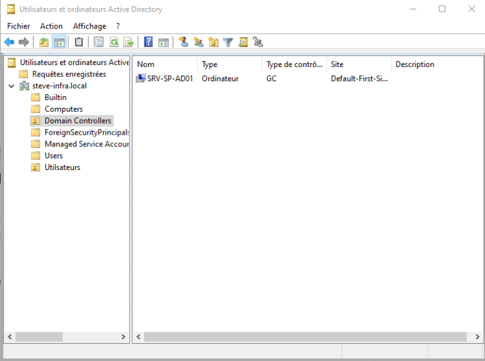
Task: Sort by the Nom column header
Action: tap(164, 65)
